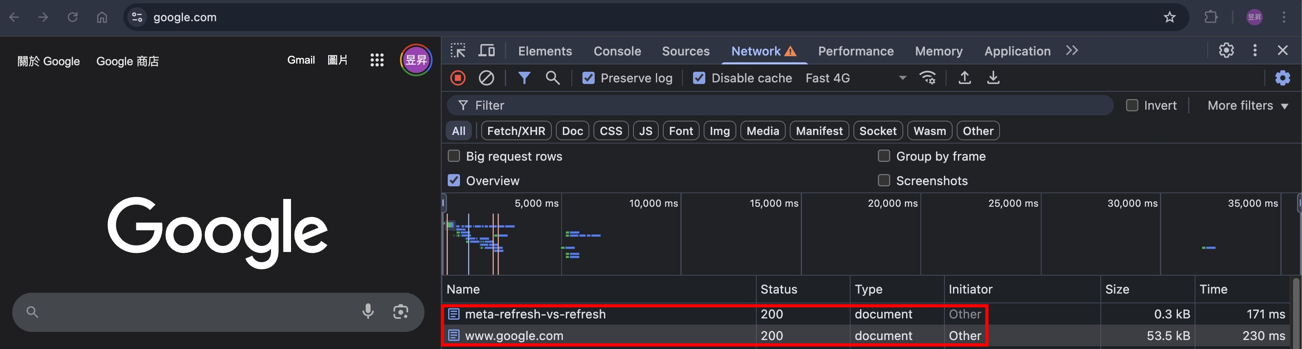
Task: Filter requests by Fetch/XHR
Action: tap(516, 131)
